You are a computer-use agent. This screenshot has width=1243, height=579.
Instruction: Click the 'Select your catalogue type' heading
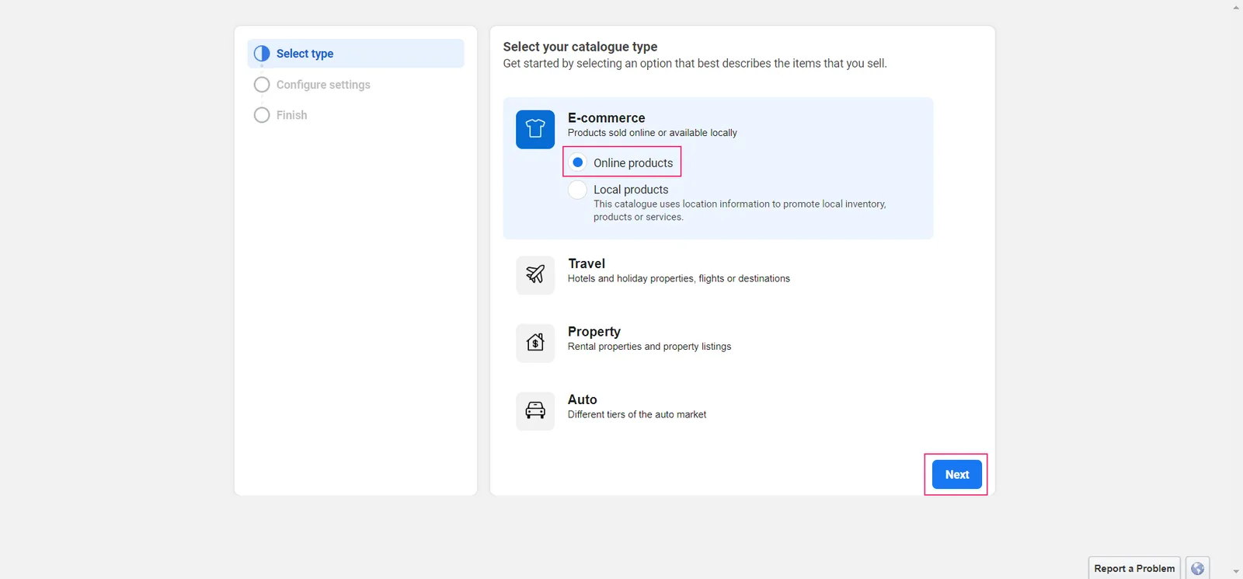coord(580,47)
